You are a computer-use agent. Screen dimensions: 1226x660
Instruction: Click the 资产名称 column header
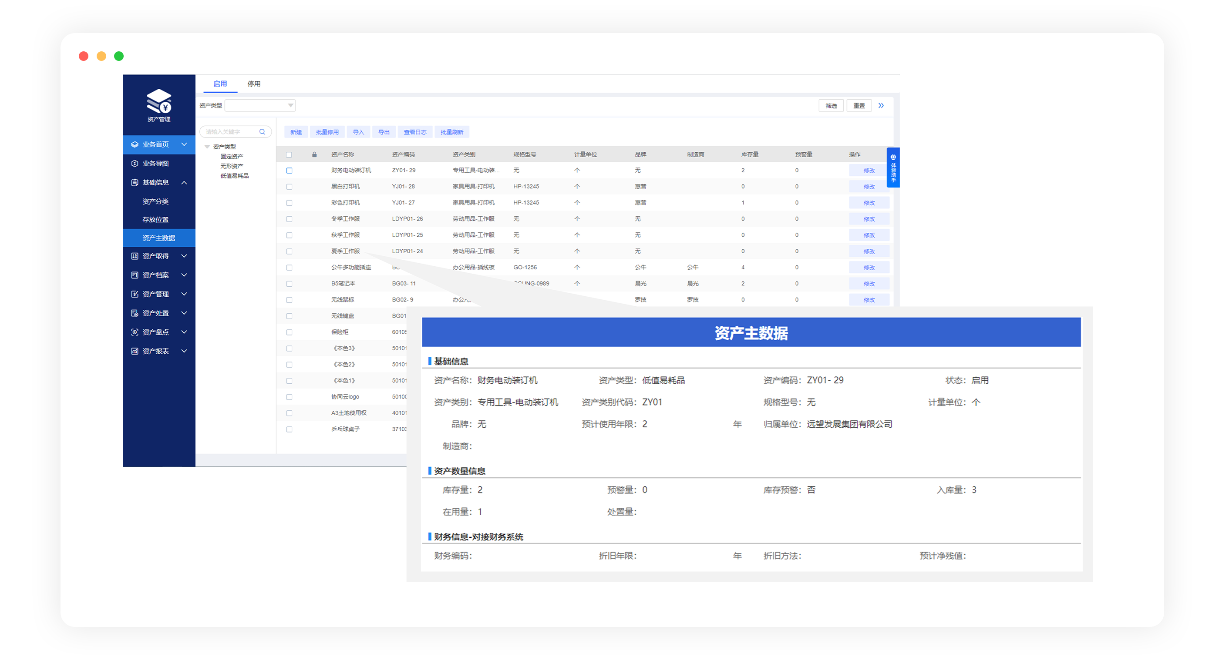[343, 154]
